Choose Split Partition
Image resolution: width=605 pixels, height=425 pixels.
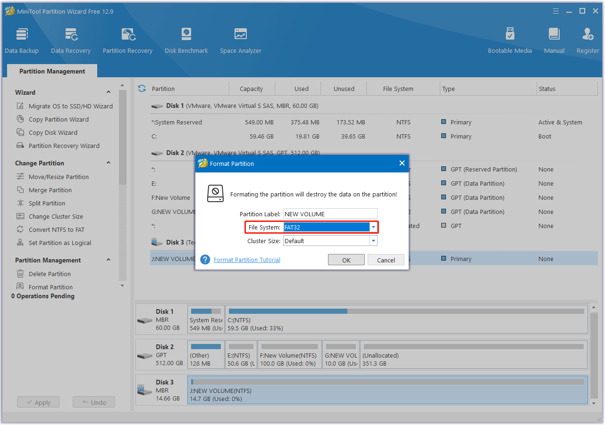(41, 203)
